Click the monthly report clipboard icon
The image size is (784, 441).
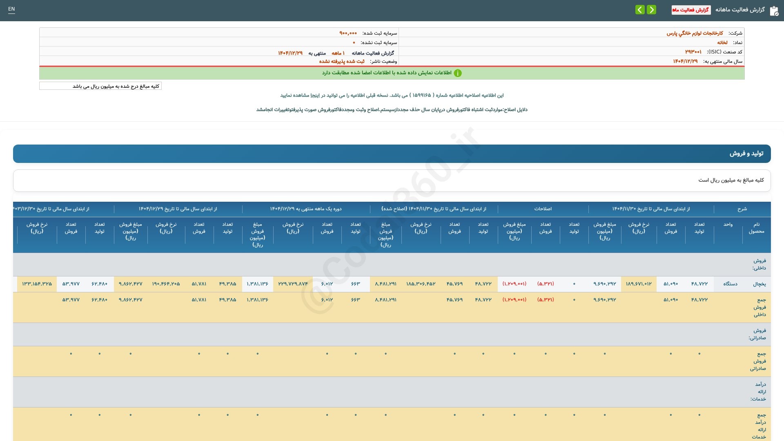click(x=774, y=11)
